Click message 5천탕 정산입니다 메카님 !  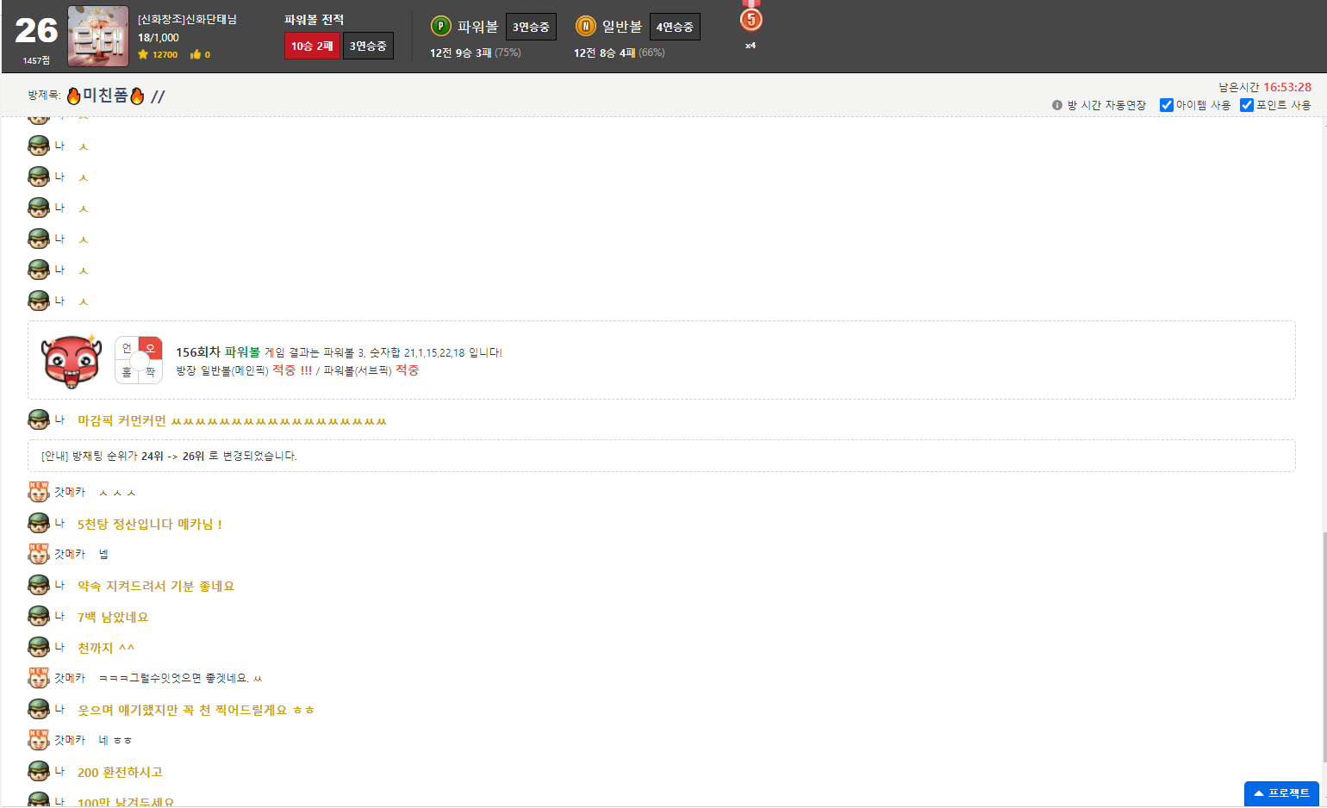[x=150, y=524]
